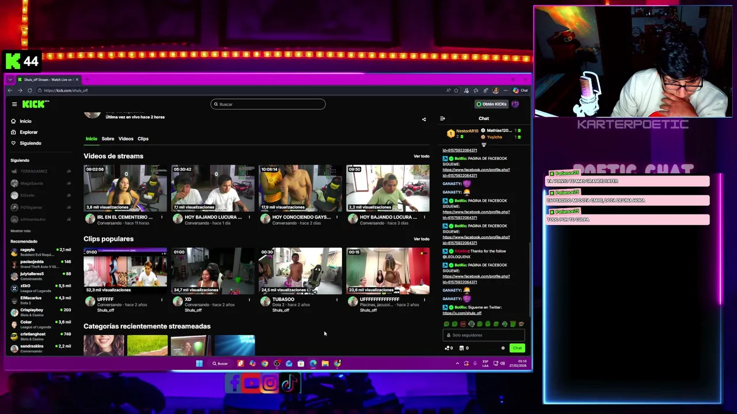Switch to the Sobre channel tab
737x414 pixels.
[x=108, y=139]
